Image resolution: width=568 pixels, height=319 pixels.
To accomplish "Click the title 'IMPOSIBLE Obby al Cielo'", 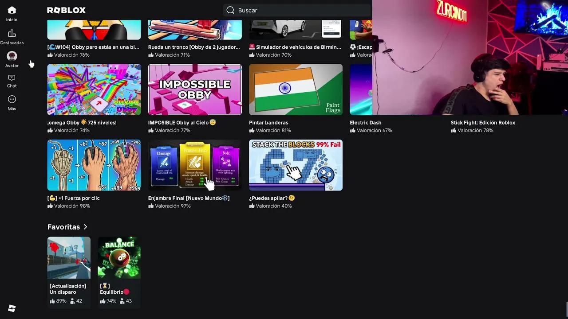I will [182, 123].
